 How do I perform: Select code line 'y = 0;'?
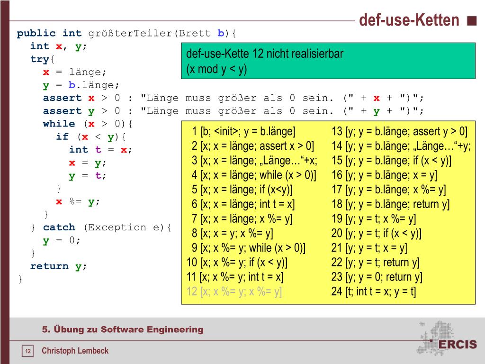tap(62, 240)
